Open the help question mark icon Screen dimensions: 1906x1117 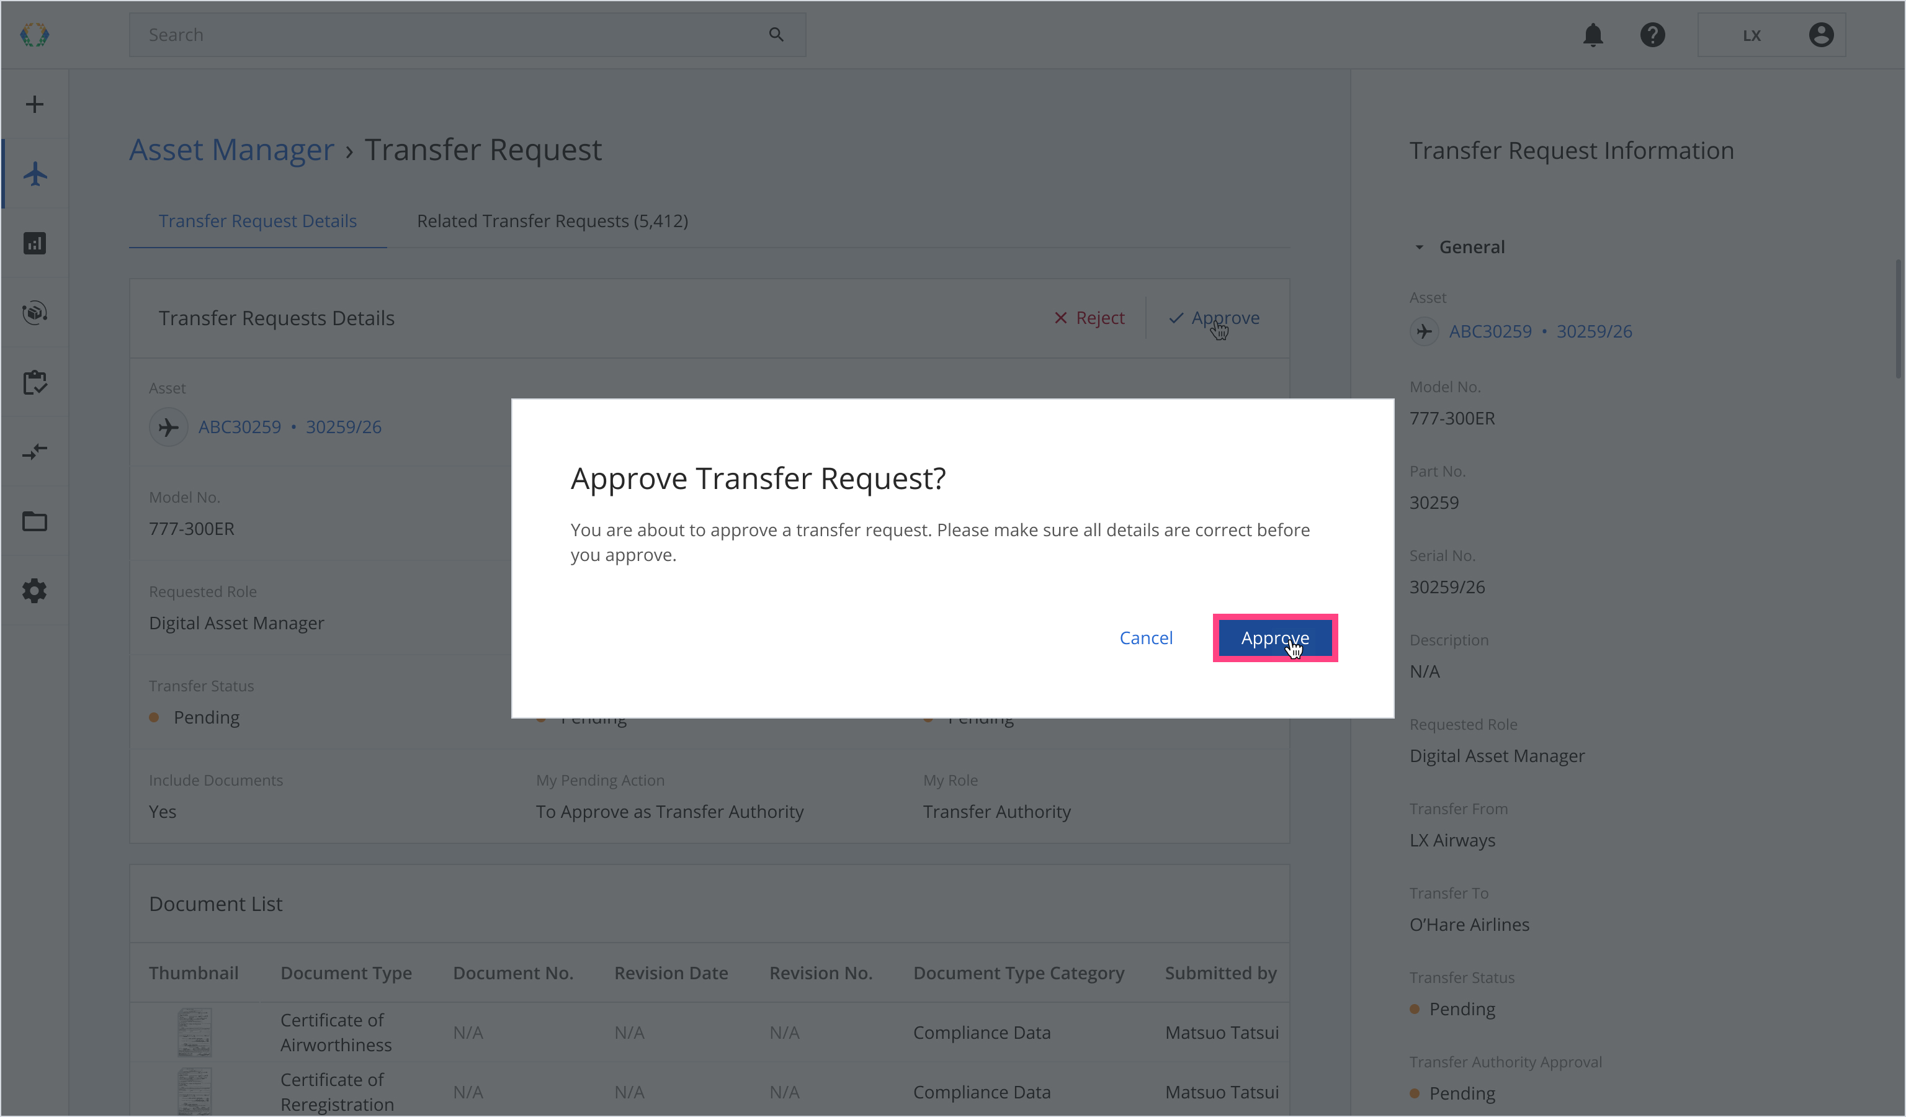click(1653, 35)
